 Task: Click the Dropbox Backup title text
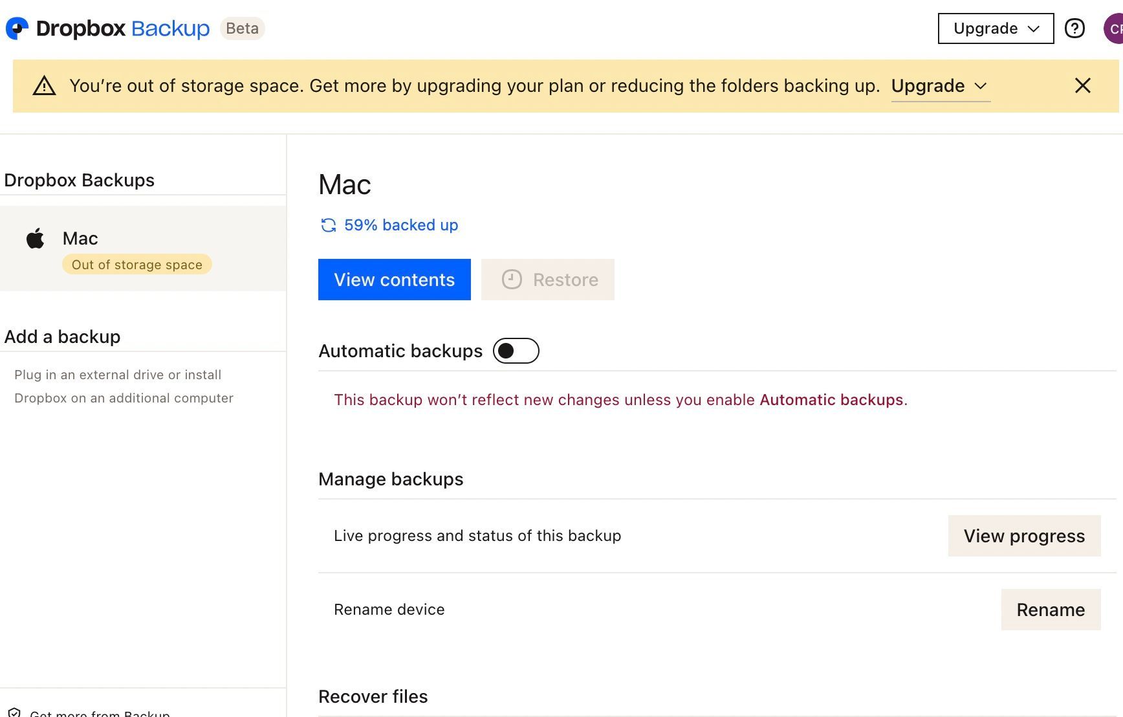coord(123,28)
